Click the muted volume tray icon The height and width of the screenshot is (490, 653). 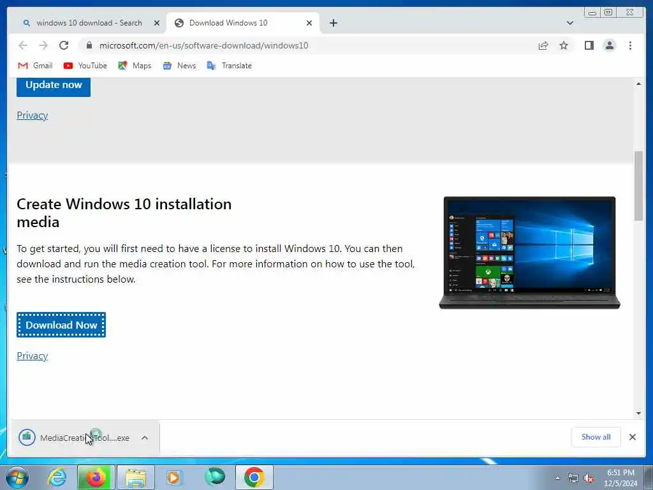[589, 479]
